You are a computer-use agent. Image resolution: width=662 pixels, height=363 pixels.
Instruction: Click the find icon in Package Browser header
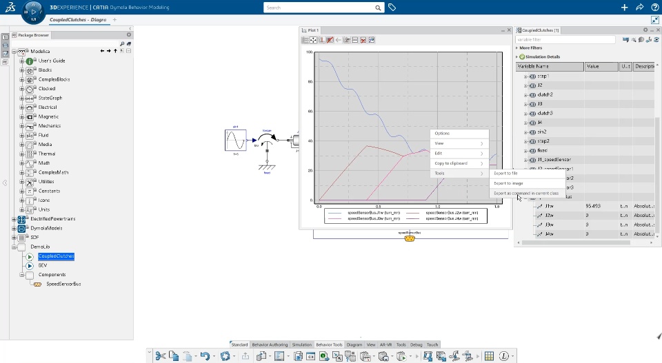pos(122,44)
